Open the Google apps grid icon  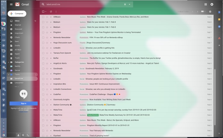[206, 4]
